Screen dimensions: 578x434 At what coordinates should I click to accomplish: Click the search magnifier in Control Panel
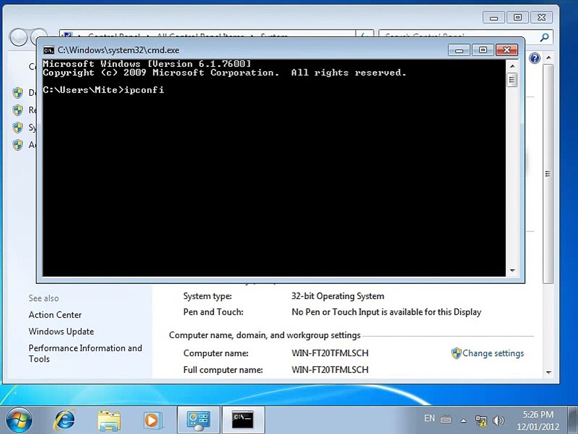[544, 37]
